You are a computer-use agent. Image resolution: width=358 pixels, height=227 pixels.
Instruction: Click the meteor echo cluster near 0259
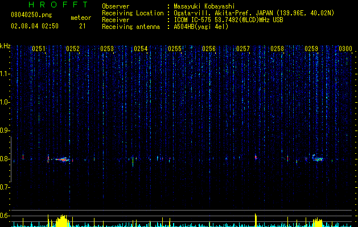pos(318,158)
